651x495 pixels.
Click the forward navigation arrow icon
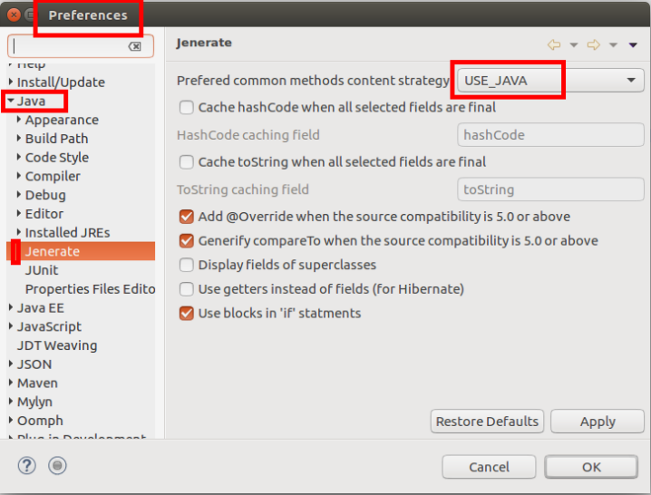click(x=593, y=44)
